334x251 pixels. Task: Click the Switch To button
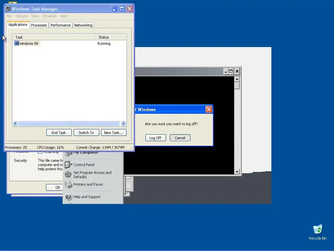tap(86, 133)
